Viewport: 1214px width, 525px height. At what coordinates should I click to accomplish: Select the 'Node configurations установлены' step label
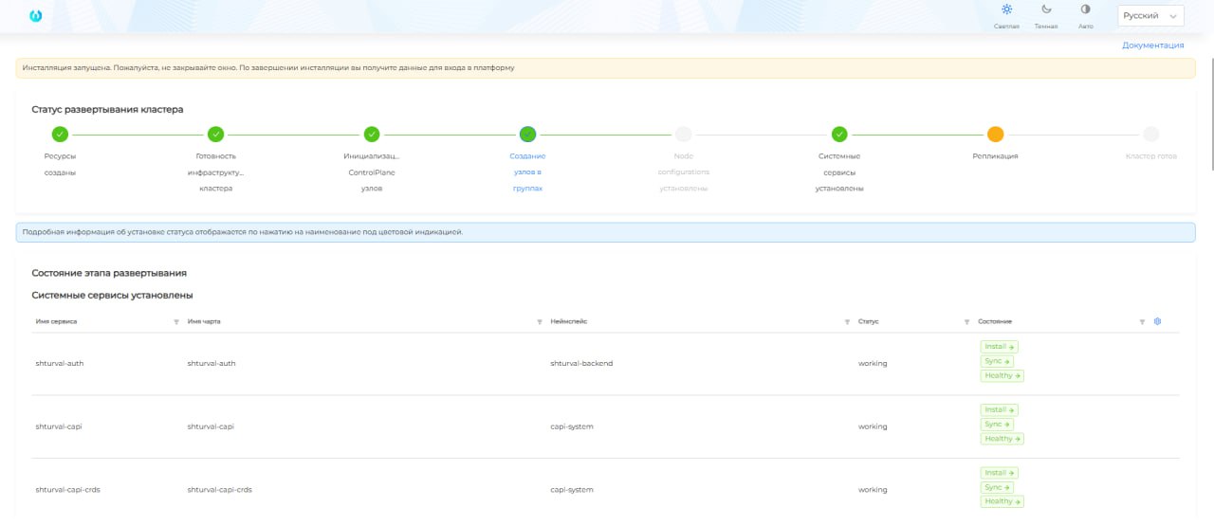(684, 172)
